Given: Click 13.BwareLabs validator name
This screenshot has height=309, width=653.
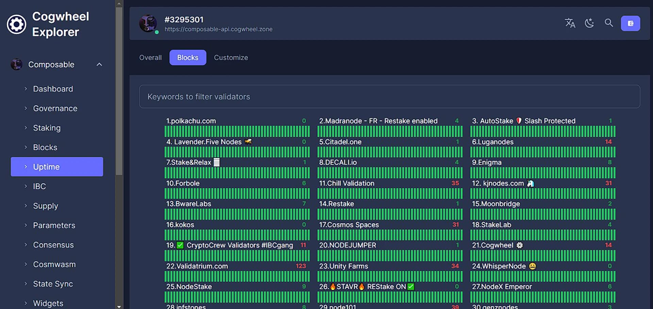Looking at the screenshot, I should click(188, 204).
